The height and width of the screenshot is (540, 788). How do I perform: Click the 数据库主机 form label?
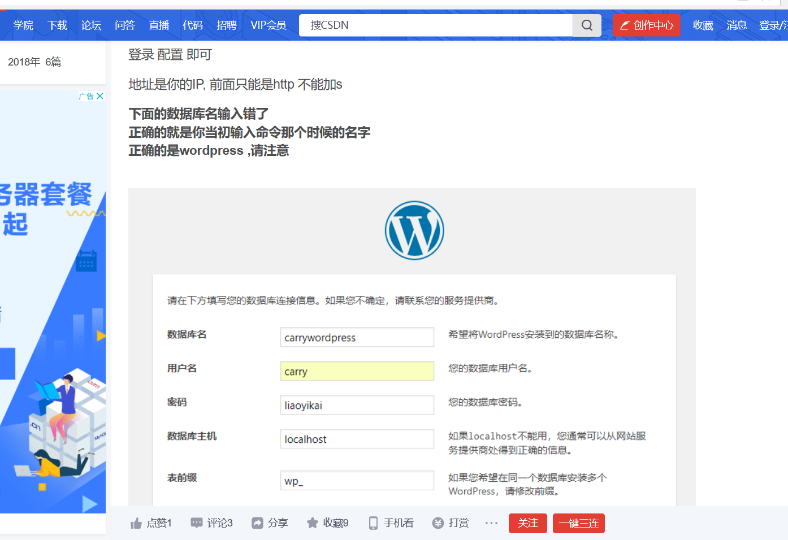tap(192, 436)
